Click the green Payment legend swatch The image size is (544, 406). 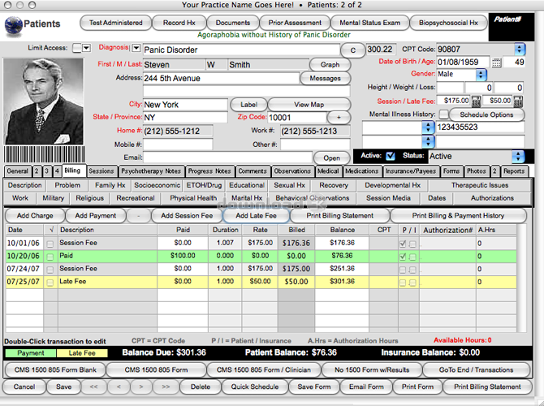(x=31, y=353)
